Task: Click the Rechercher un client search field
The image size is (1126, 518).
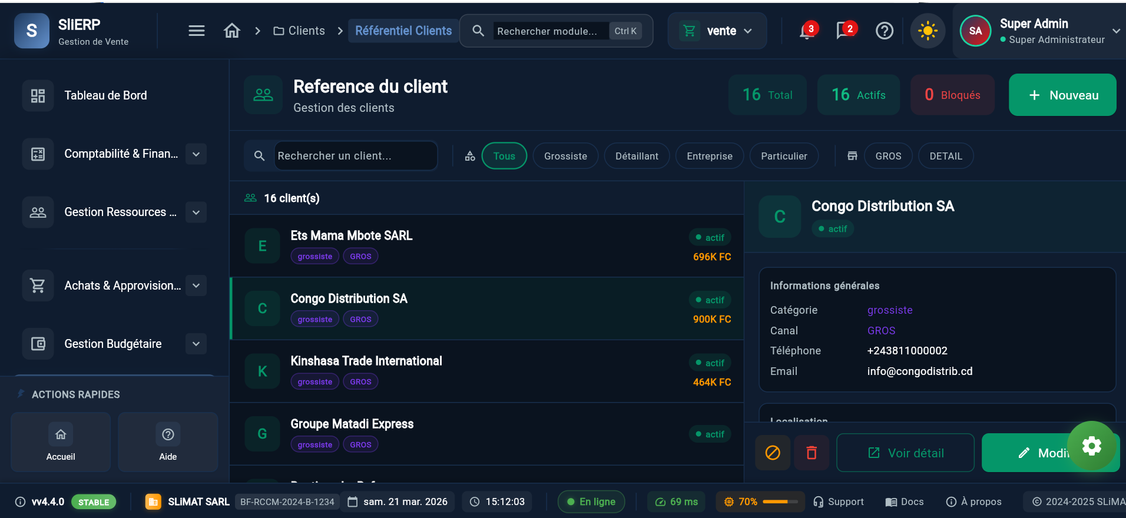Action: (355, 156)
